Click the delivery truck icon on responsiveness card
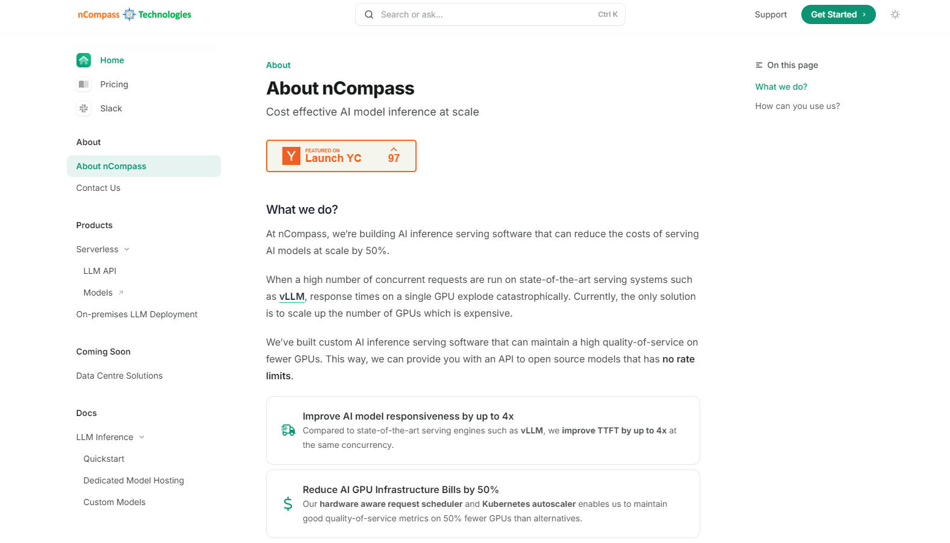 click(x=288, y=430)
